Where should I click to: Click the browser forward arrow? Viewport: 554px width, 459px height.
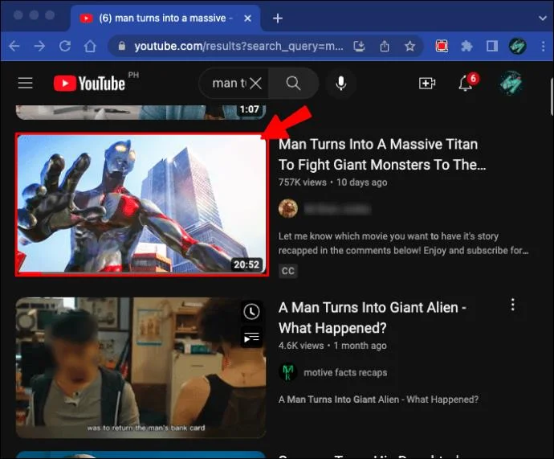tap(39, 46)
